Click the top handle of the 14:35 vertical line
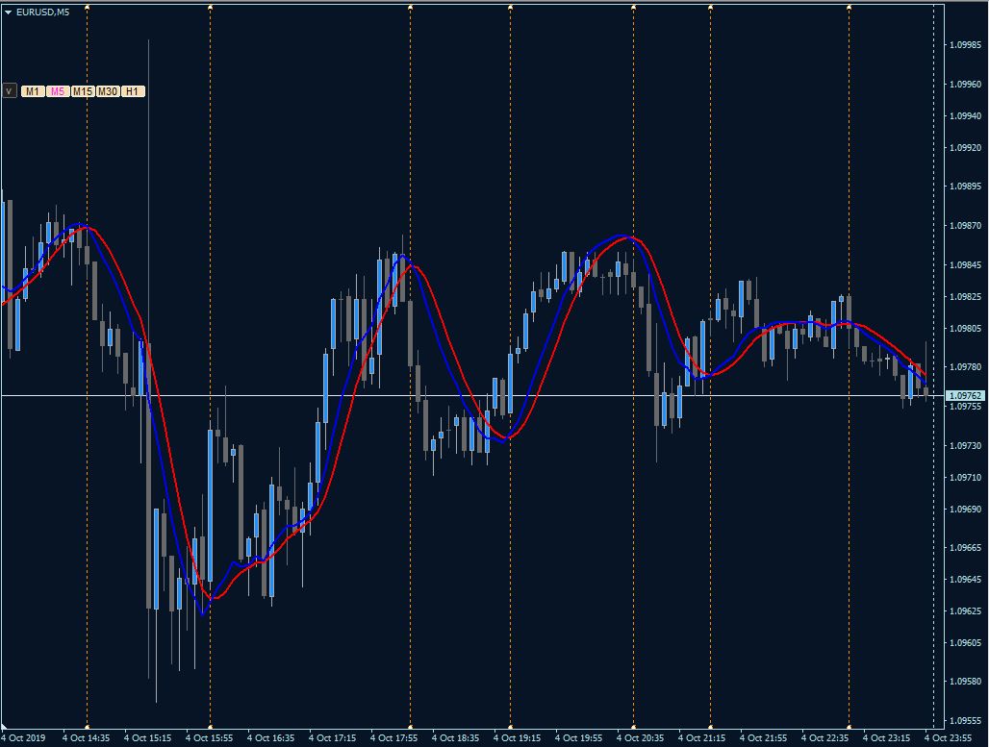This screenshot has width=989, height=747. [87, 7]
